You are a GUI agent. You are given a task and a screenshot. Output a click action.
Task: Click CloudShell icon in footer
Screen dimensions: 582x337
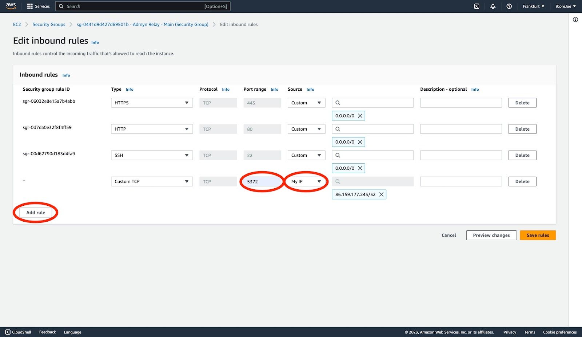click(8, 332)
